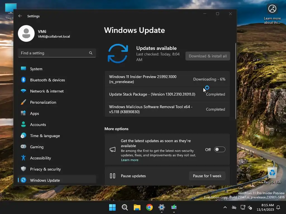Select Privacy & security category

[57, 169]
